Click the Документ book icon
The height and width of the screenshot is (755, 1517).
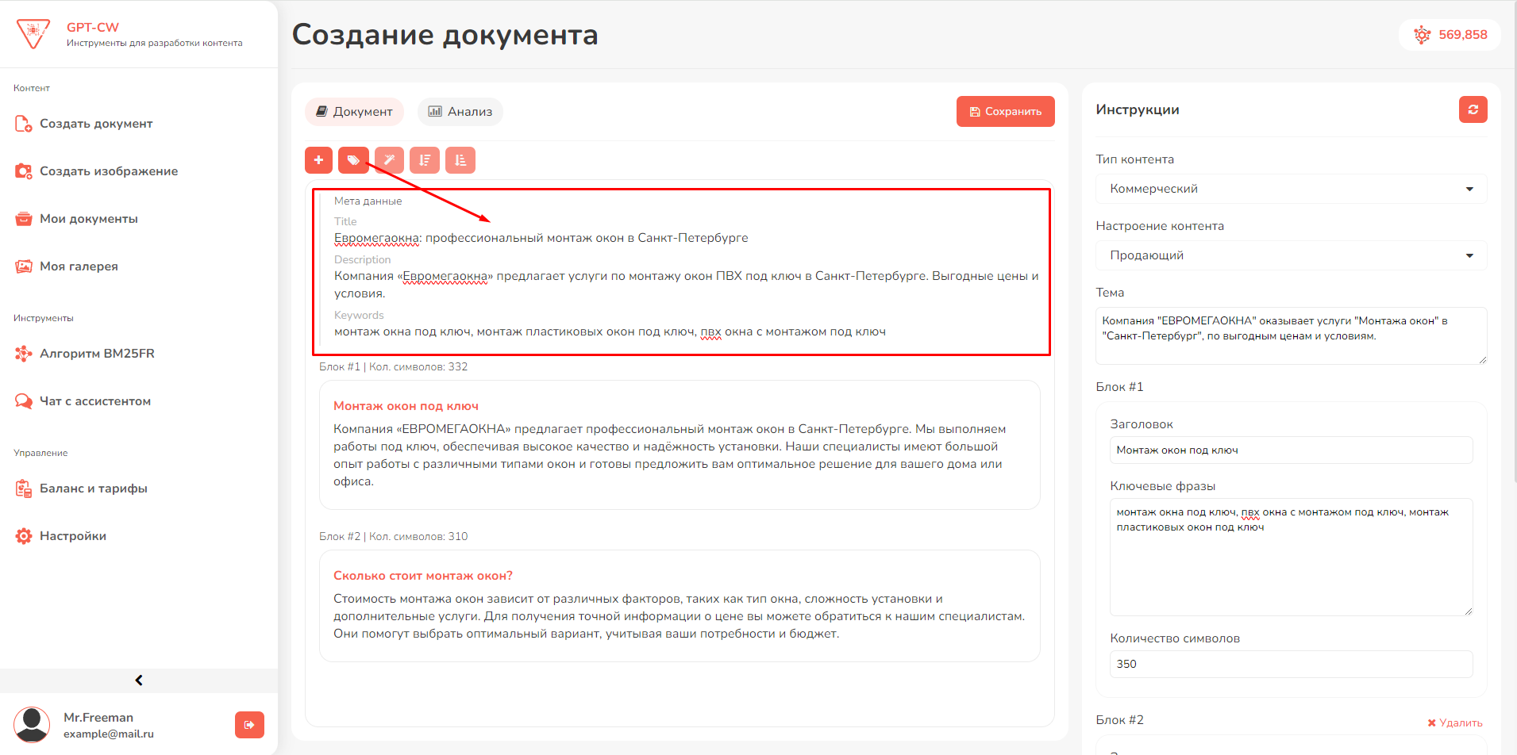coord(321,111)
